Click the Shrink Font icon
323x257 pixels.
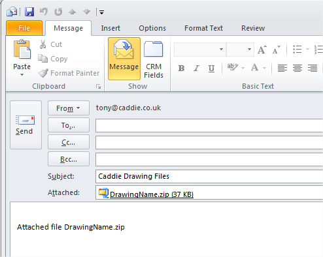pos(277,50)
